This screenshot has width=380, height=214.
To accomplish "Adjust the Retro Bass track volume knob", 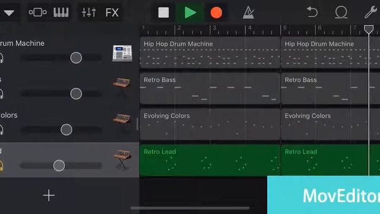I will 76,94.
